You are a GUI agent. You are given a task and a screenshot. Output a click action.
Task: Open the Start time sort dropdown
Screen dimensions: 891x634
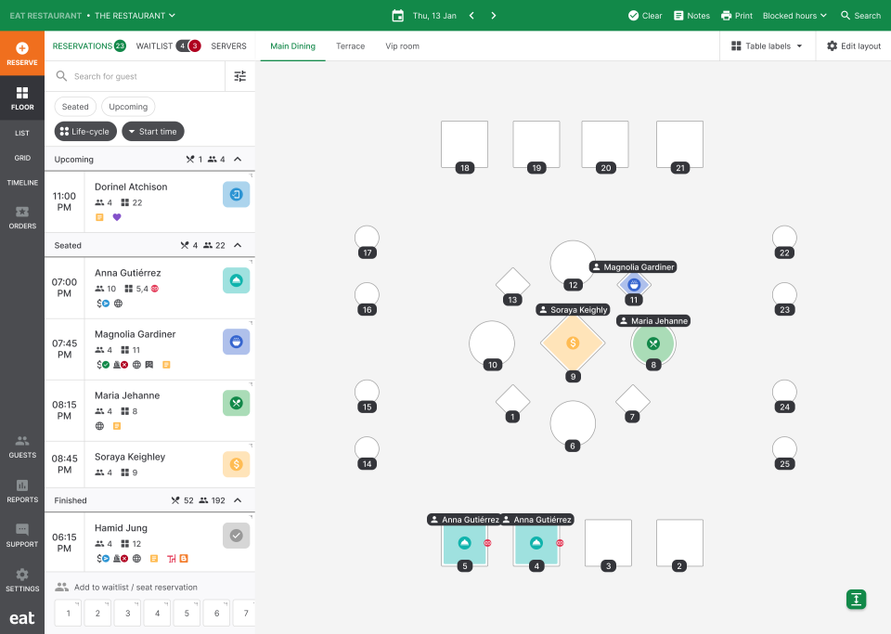pyautogui.click(x=153, y=131)
